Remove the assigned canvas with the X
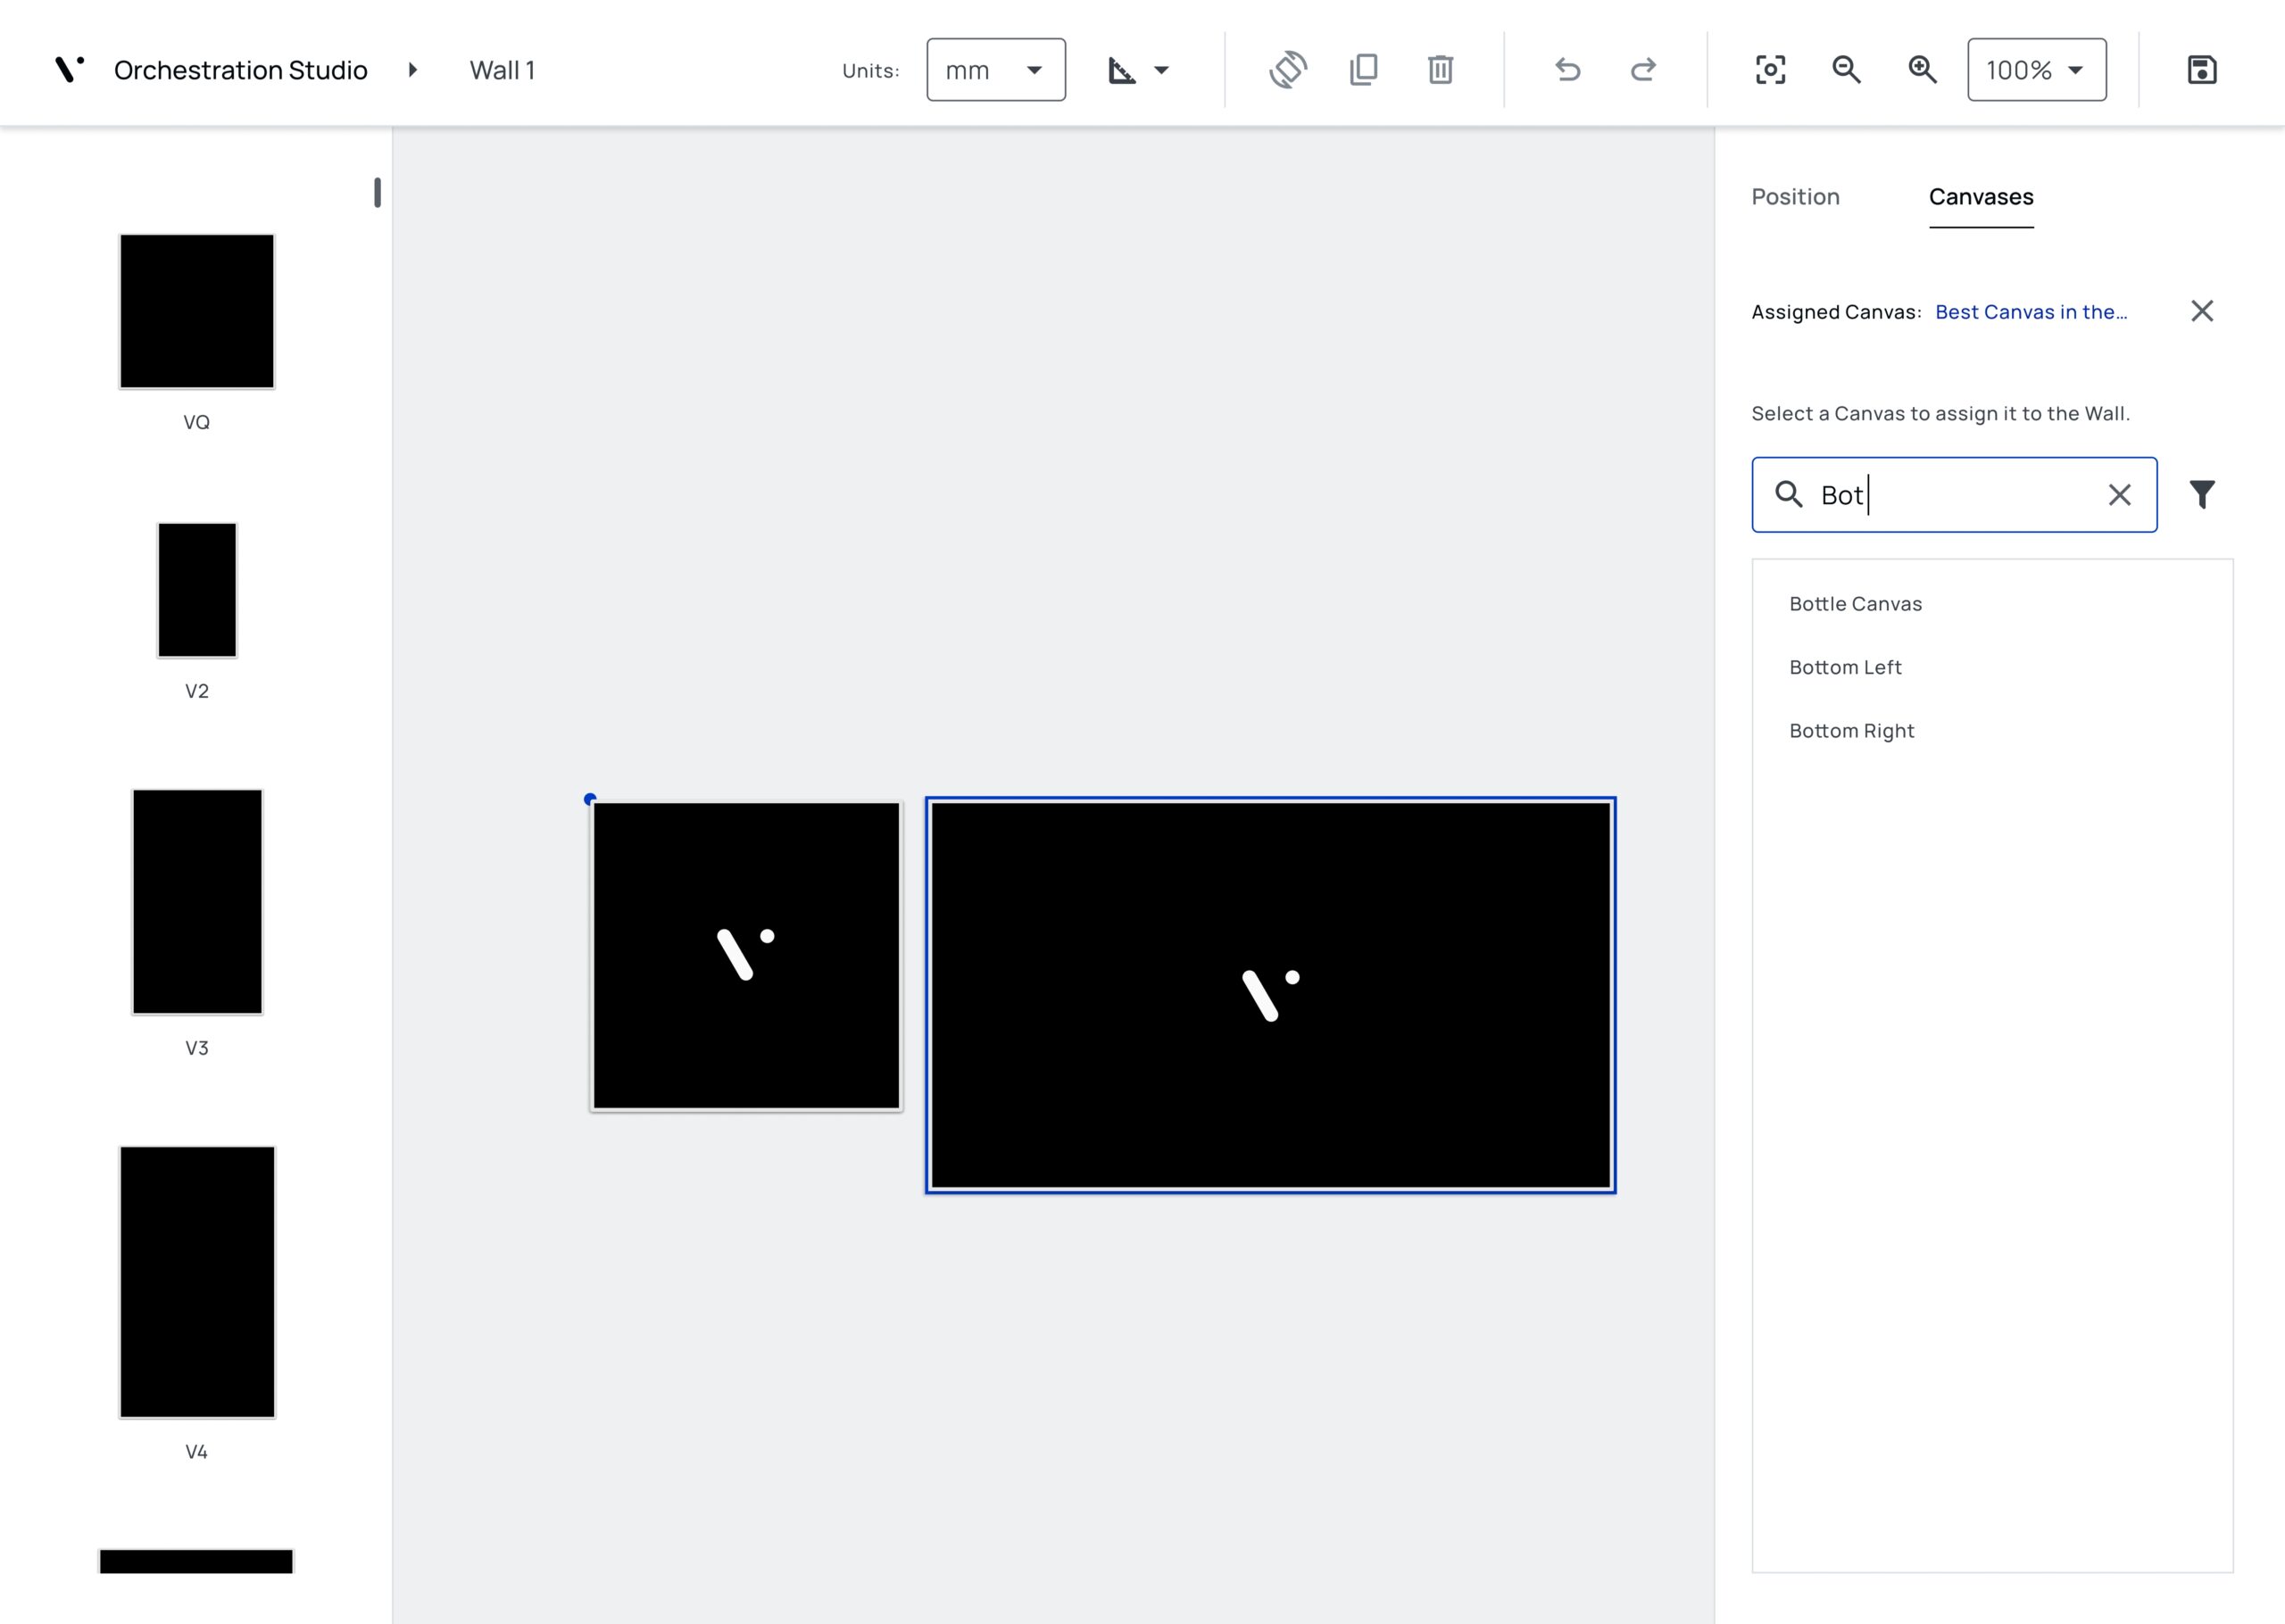This screenshot has width=2285, height=1624. point(2202,311)
